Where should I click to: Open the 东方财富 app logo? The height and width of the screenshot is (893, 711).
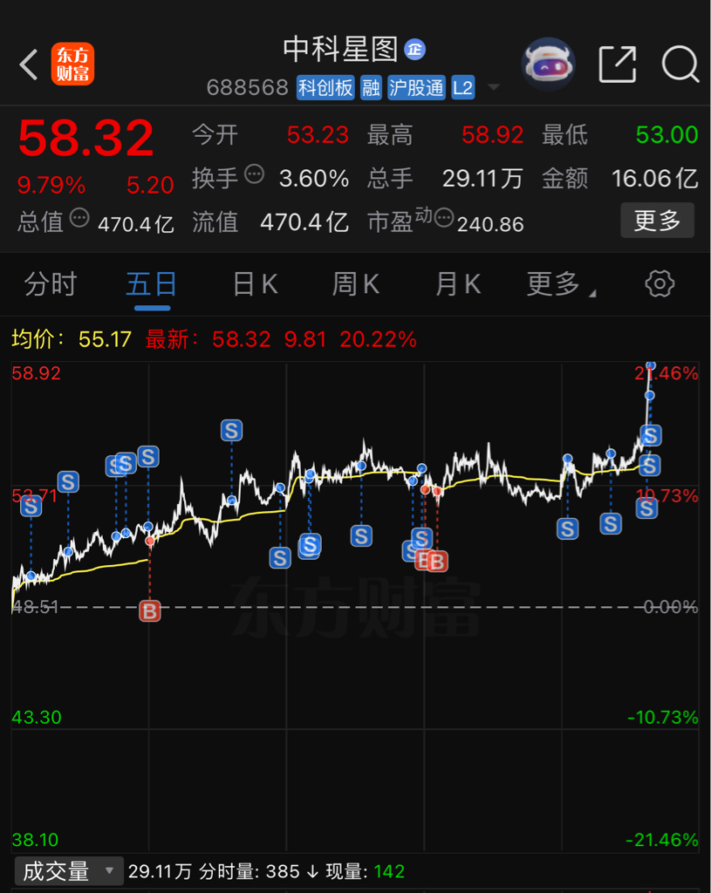click(x=72, y=64)
